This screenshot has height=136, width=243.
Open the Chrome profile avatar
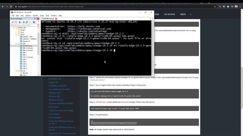236,6
